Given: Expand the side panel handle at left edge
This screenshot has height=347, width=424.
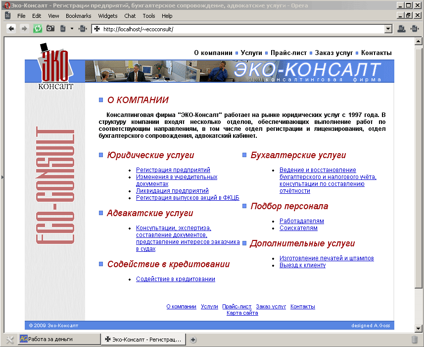Looking at the screenshot, I should [x=2, y=177].
